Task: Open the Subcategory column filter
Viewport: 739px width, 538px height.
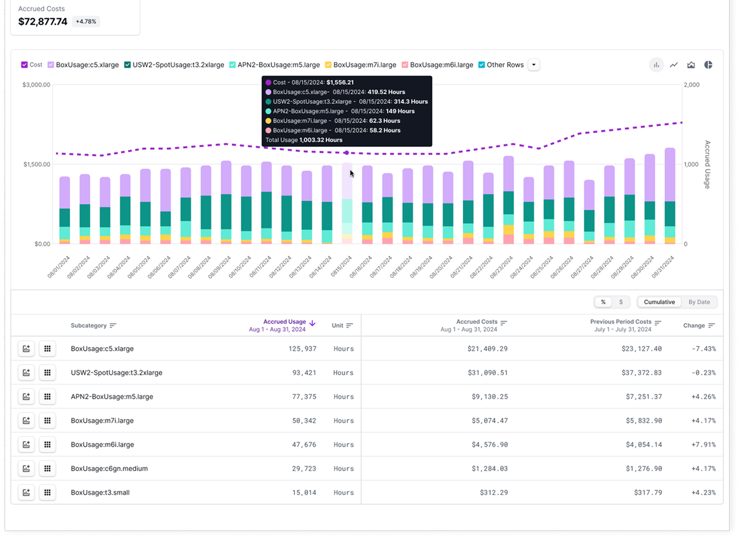Action: [x=113, y=326]
